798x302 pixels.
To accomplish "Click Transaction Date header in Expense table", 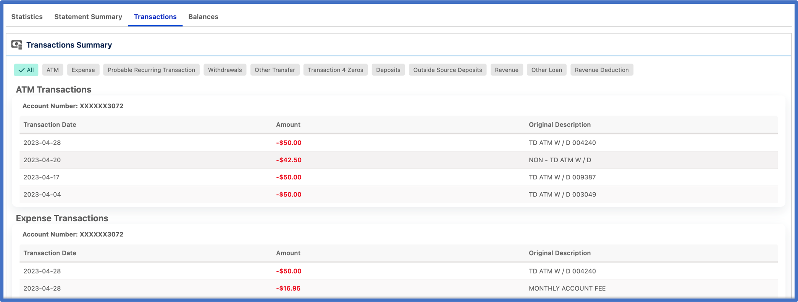I will (50, 253).
